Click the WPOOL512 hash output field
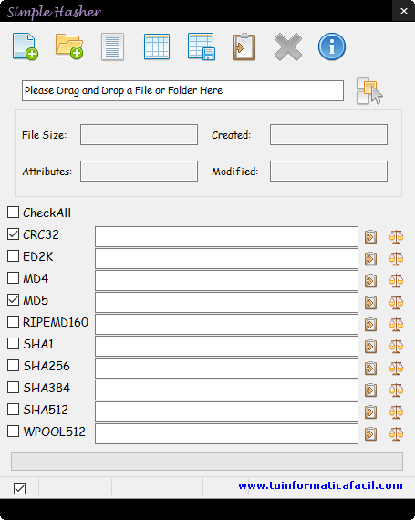The width and height of the screenshot is (415, 520). pyautogui.click(x=226, y=433)
